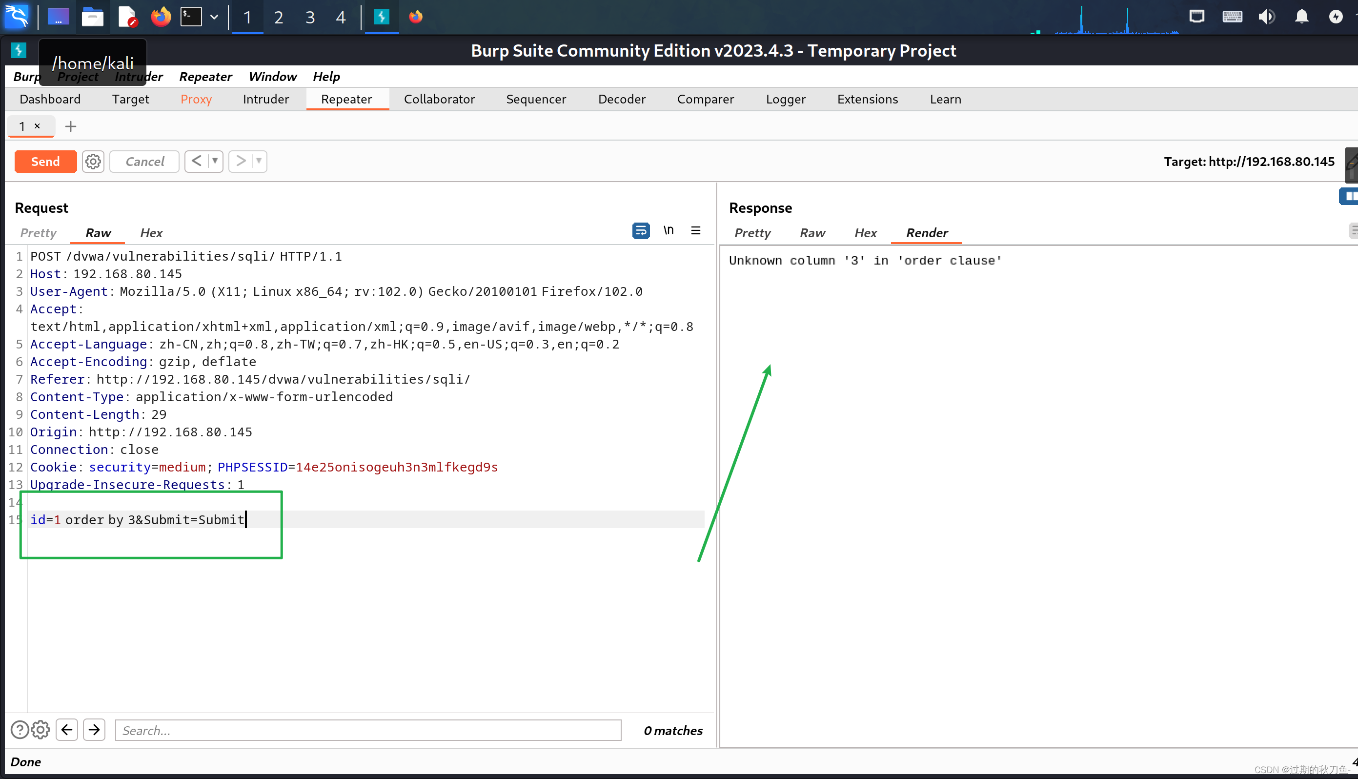Open the Kali Linux applications menu

(x=17, y=17)
